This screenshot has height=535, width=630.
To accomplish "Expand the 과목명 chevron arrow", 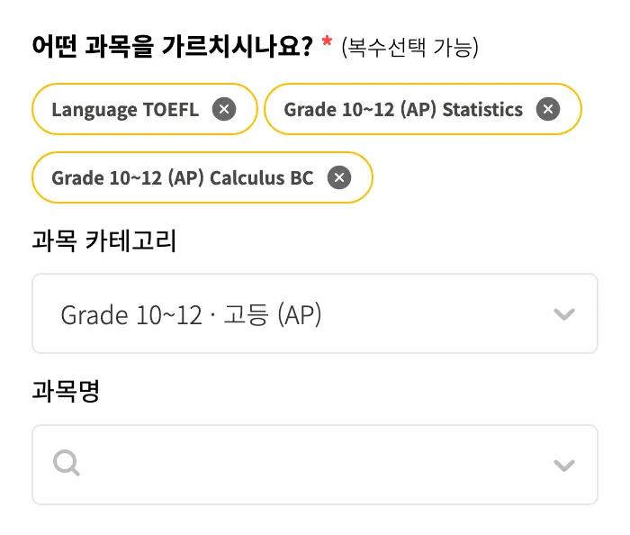I will (563, 465).
